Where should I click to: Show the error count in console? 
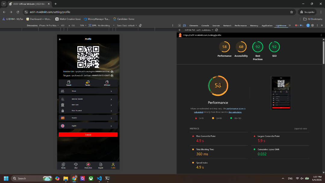(297, 25)
